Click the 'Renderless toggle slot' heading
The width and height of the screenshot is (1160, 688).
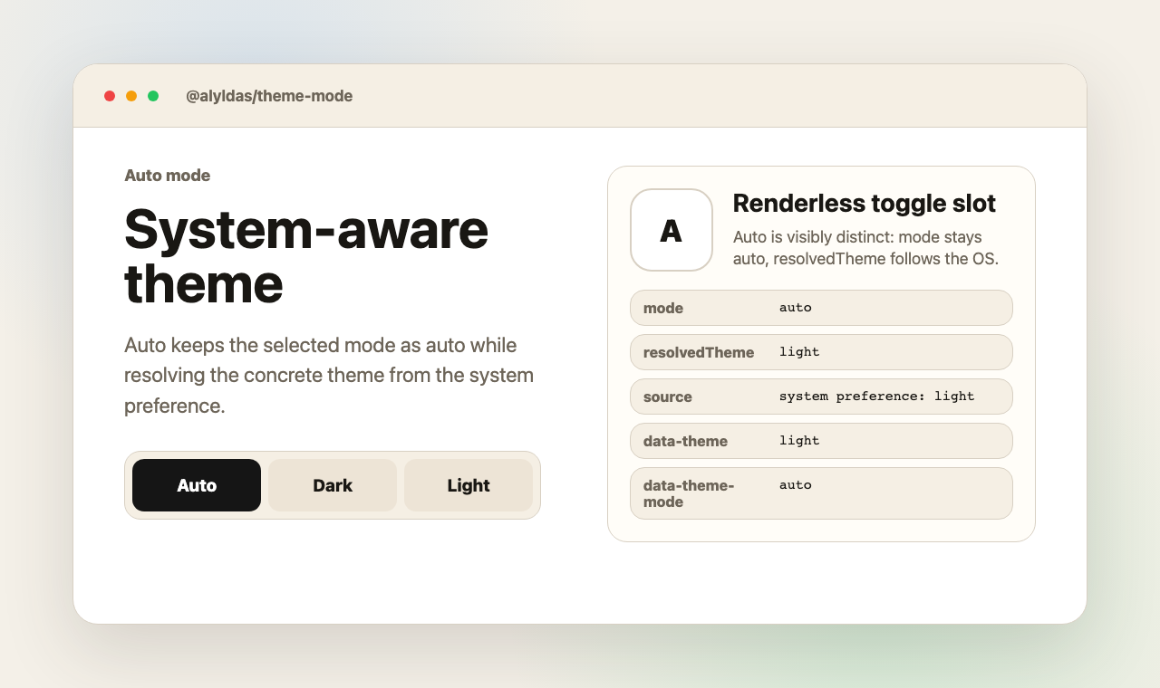pos(864,204)
